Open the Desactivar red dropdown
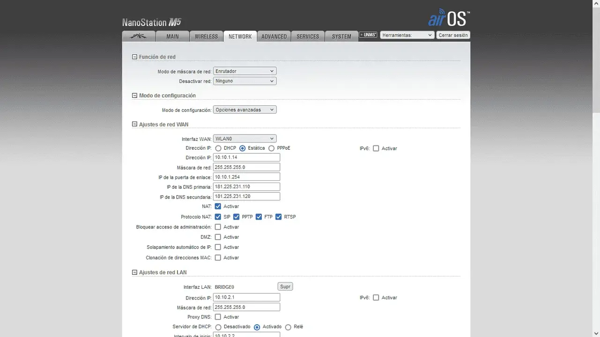Screen dimensions: 600x337 coord(244,81)
